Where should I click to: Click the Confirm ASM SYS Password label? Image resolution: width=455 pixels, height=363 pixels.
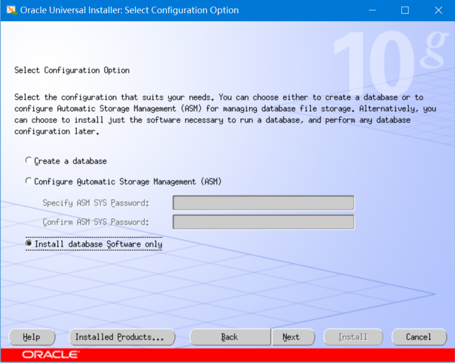[x=96, y=222]
